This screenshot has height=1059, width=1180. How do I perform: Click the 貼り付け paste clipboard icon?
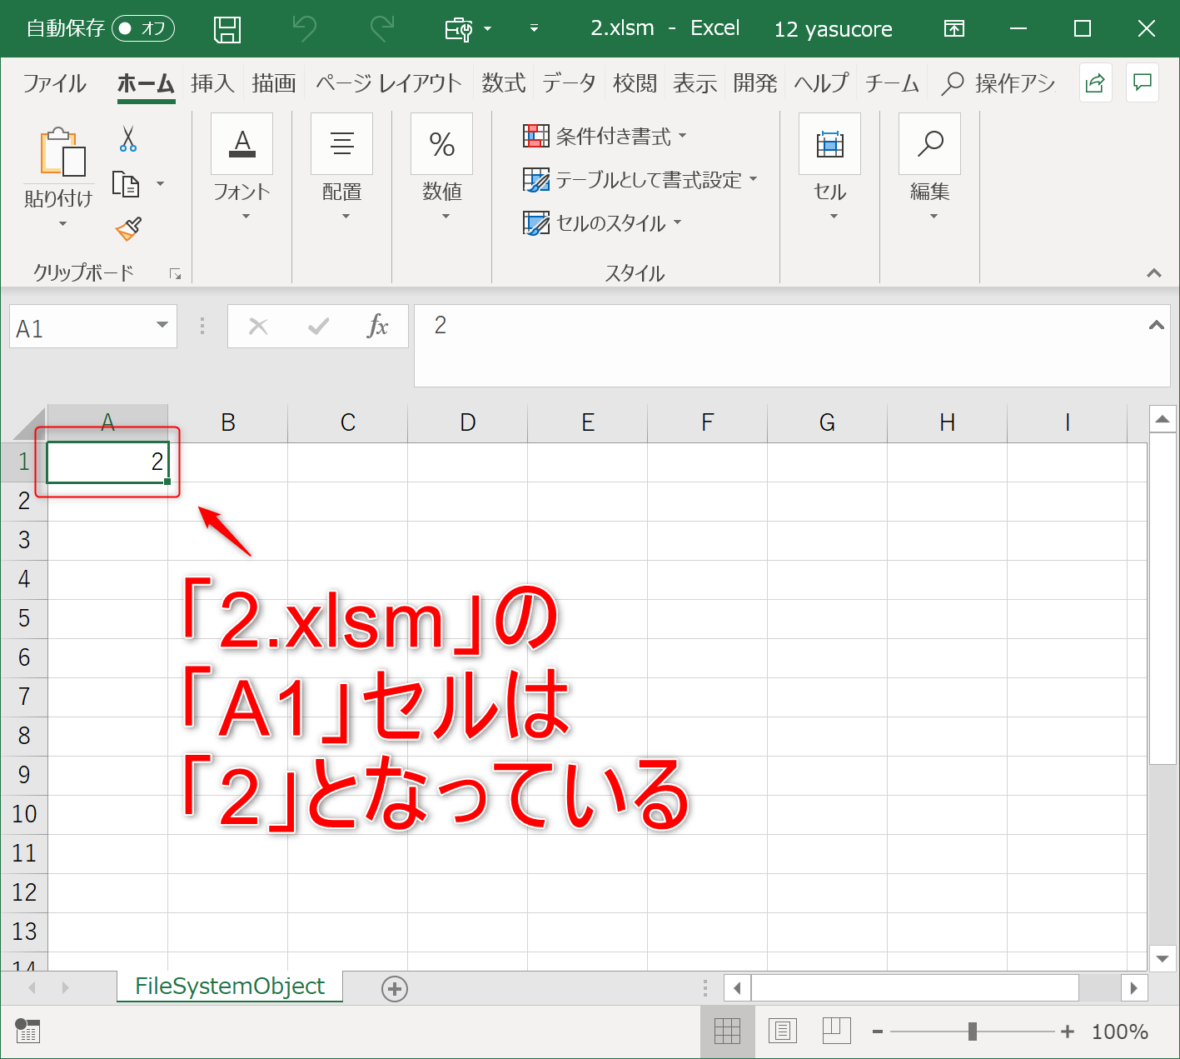[x=62, y=151]
